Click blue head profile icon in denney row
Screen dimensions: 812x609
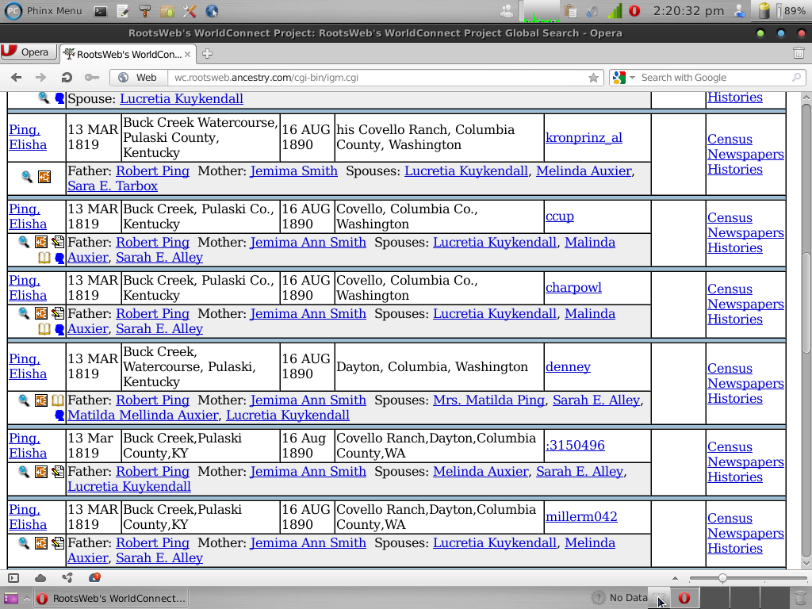pyautogui.click(x=59, y=415)
